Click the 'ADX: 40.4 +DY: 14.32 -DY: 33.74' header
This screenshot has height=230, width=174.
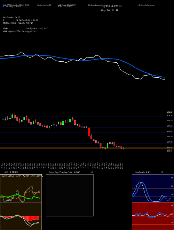(22, 176)
